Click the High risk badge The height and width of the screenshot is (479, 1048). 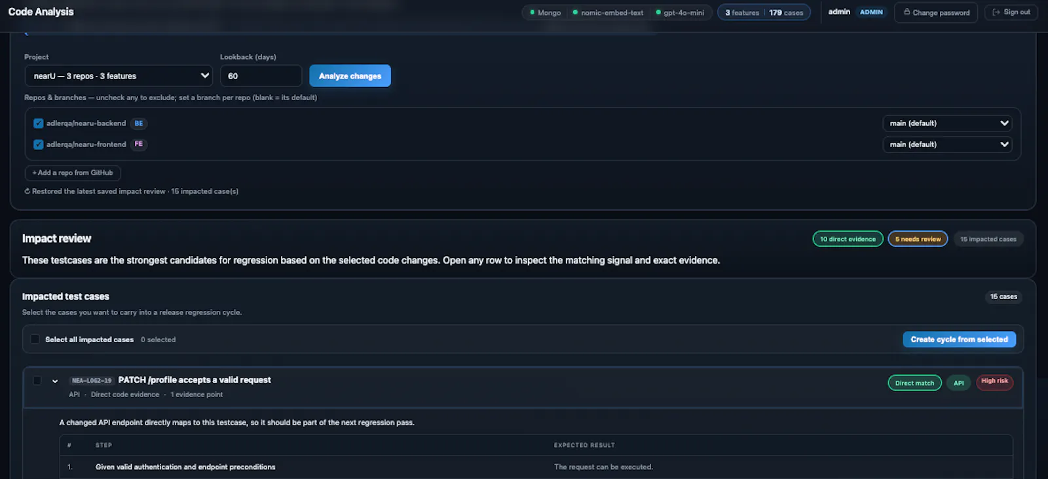(x=994, y=382)
